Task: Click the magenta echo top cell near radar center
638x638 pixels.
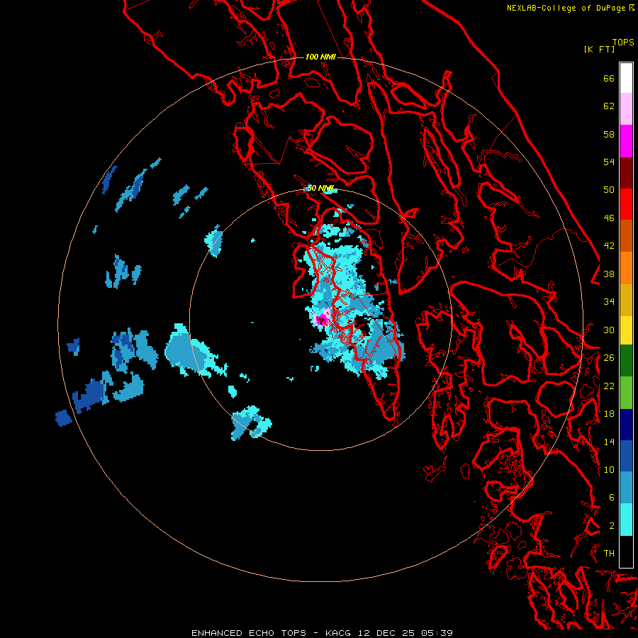Action: pyautogui.click(x=323, y=318)
